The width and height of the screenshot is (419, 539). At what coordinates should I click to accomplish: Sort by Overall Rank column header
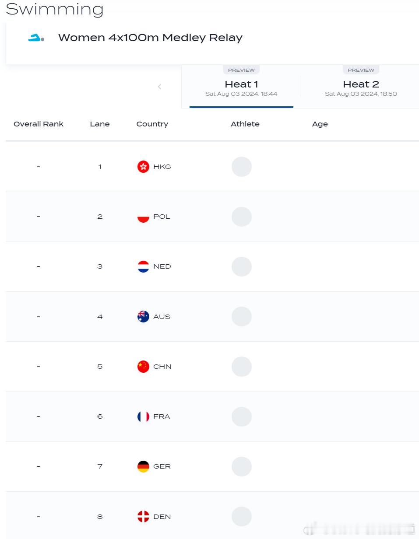pos(39,124)
